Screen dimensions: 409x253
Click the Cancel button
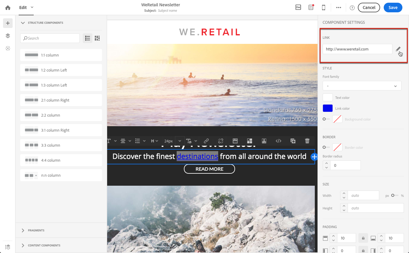point(369,8)
